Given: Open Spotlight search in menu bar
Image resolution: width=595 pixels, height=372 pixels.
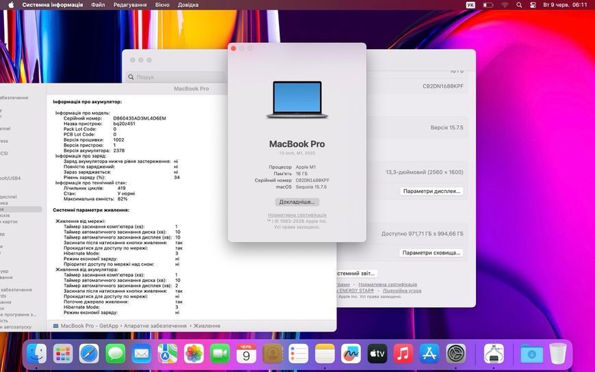Looking at the screenshot, I should [519, 5].
